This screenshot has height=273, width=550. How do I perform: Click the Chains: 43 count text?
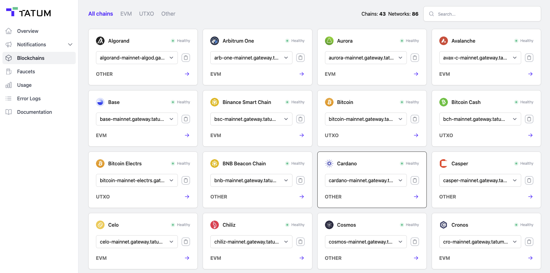coord(373,14)
